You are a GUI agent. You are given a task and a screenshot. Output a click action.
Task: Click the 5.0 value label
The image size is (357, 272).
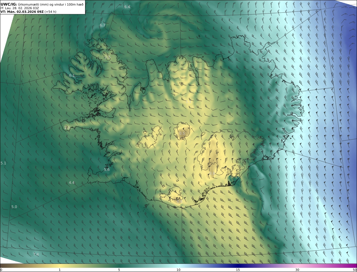(14, 207)
